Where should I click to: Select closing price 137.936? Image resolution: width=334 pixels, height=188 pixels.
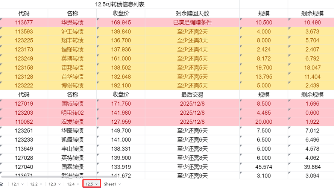(121, 49)
